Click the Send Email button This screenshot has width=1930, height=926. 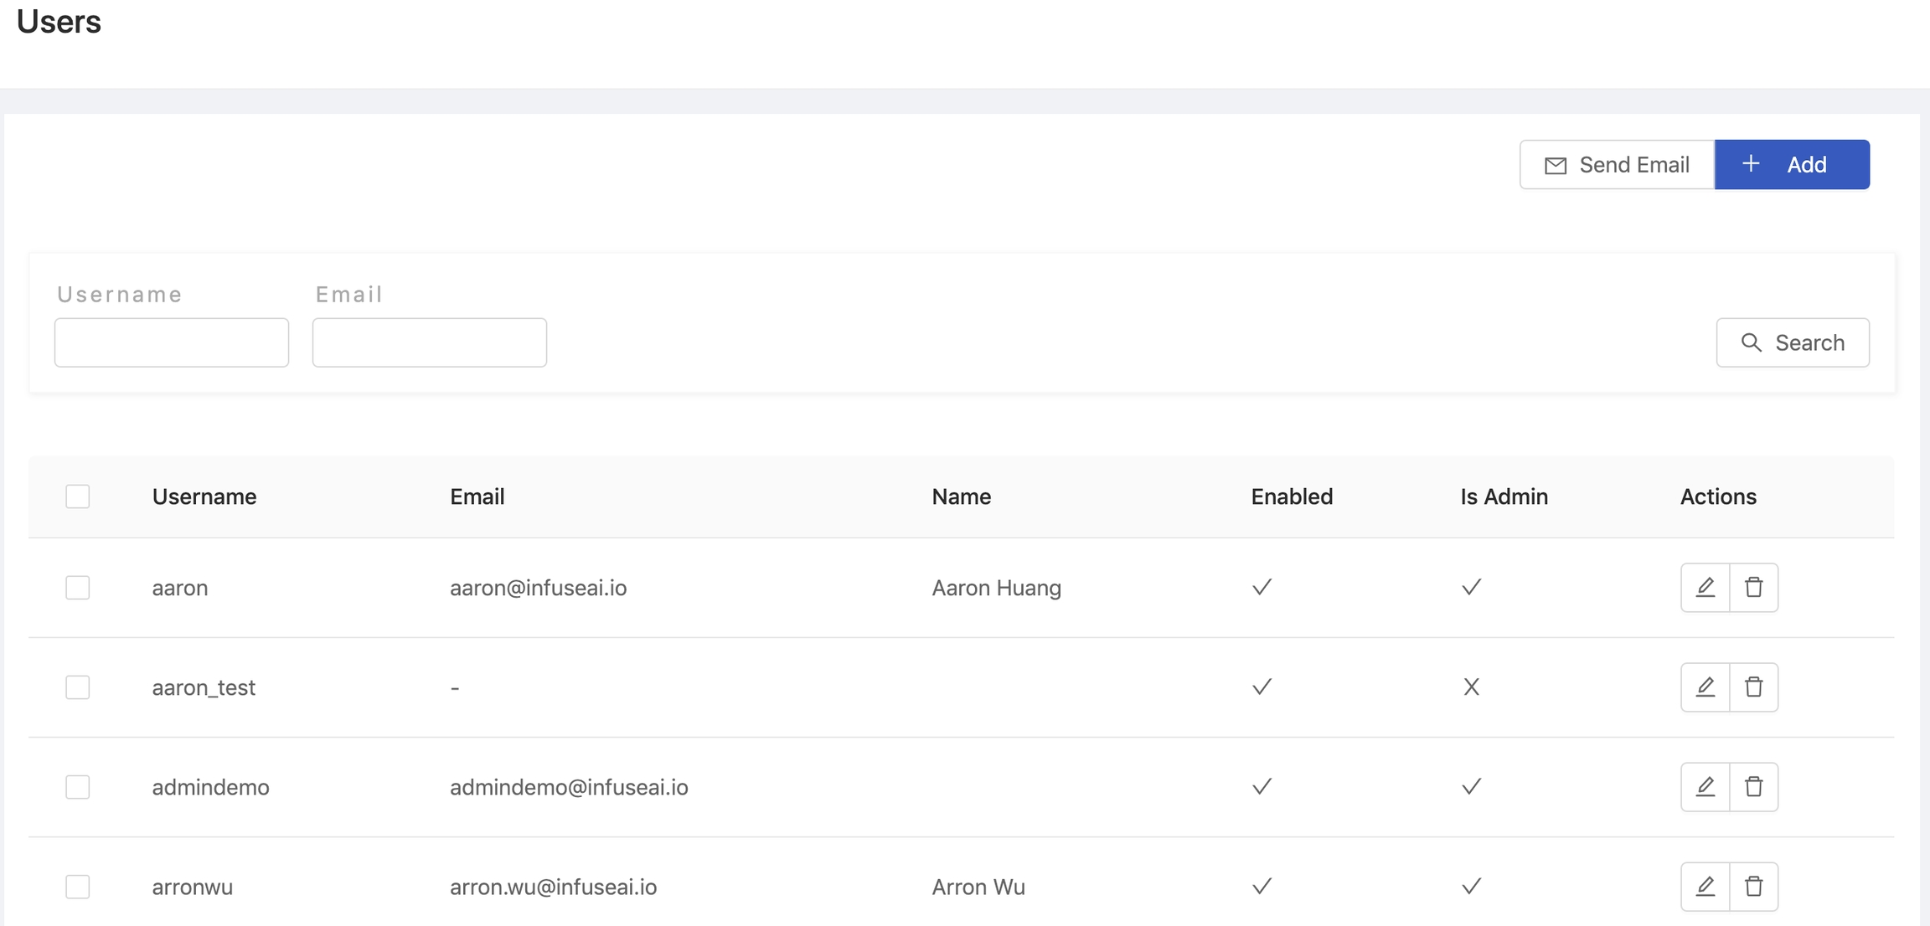1617,165
